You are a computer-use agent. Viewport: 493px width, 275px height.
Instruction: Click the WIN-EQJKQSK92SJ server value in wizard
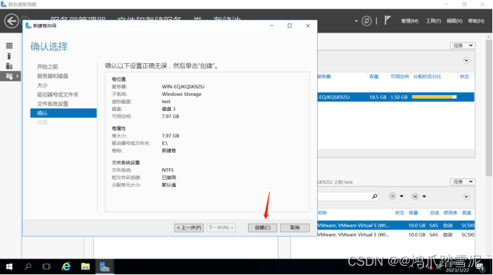pos(183,87)
